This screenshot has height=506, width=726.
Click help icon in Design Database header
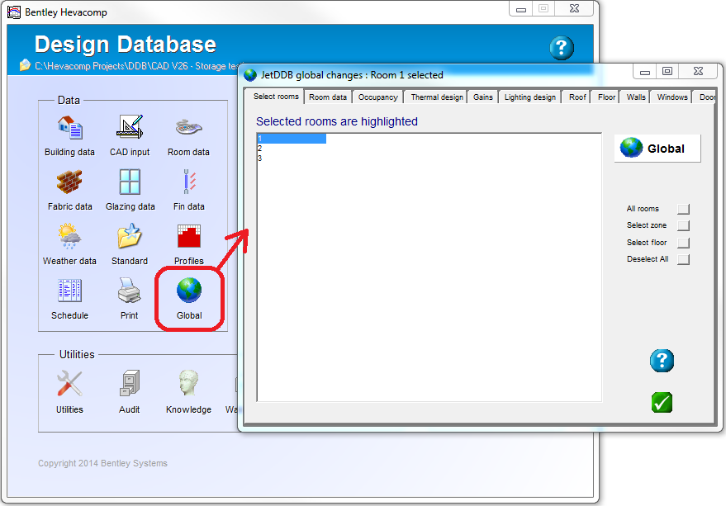[562, 48]
